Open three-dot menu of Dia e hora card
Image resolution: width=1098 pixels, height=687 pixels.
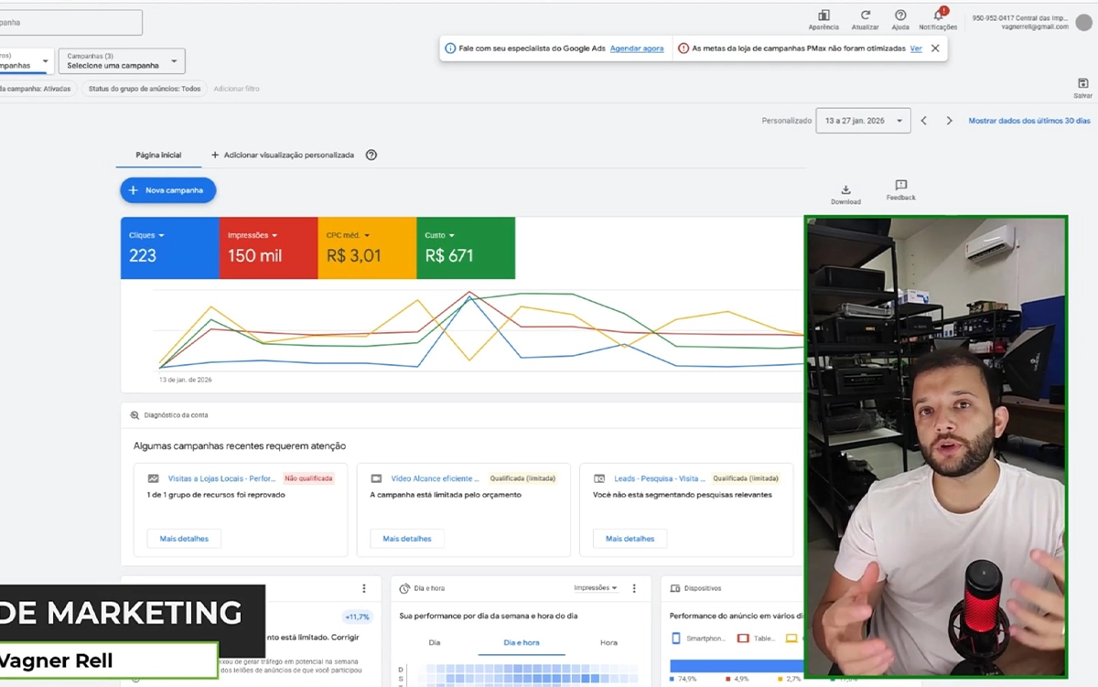(634, 588)
